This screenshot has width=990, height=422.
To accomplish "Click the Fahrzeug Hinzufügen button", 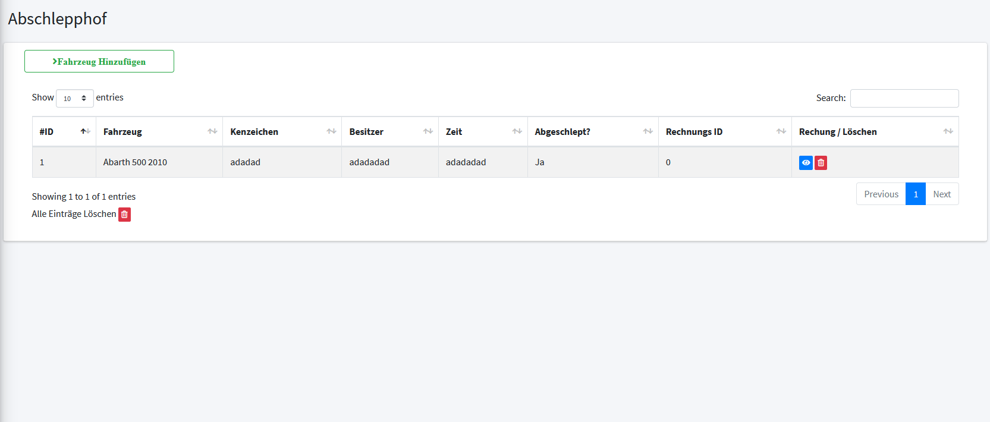I will [99, 61].
